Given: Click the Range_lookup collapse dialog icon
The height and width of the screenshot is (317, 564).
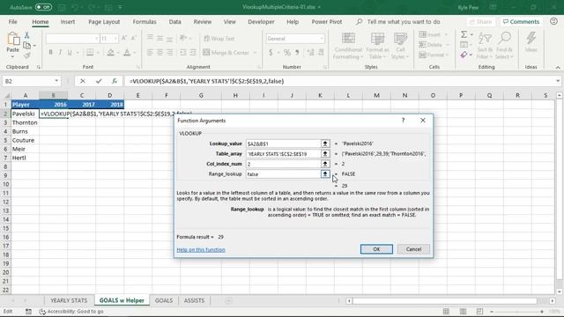Looking at the screenshot, I should pos(325,174).
